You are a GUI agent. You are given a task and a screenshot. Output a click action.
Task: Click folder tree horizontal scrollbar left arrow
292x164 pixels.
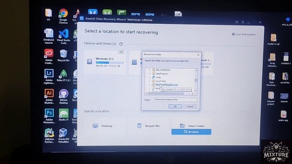(x=146, y=93)
